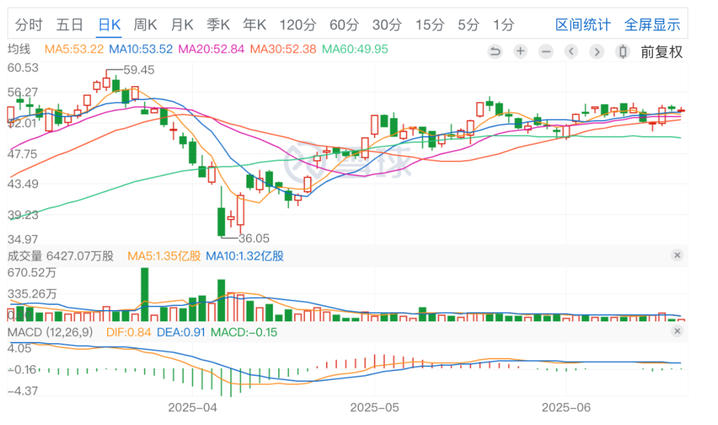Screen dimensions: 718x425
Task: Switch to the 分时 tab
Action: click(29, 25)
